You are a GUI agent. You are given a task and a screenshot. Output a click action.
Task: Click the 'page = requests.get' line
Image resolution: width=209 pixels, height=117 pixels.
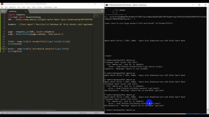pos(31,32)
